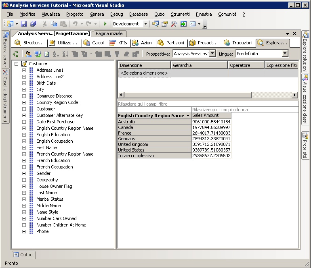Open the Prospettiva dropdown
311x268 pixels.
click(x=212, y=54)
